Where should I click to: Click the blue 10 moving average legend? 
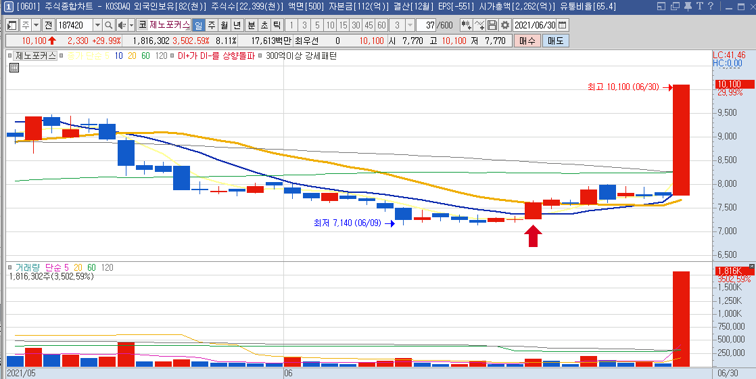pos(118,56)
